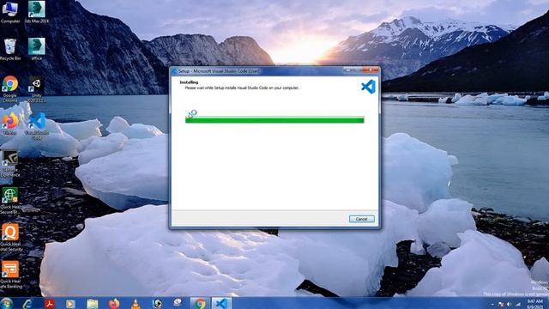Switch to Chrome in the taskbar
This screenshot has height=309, width=549.
200,304
